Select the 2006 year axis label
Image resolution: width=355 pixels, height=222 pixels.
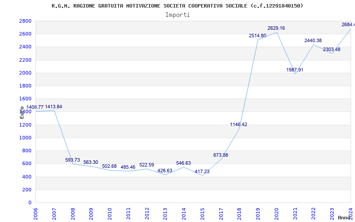(x=35, y=214)
